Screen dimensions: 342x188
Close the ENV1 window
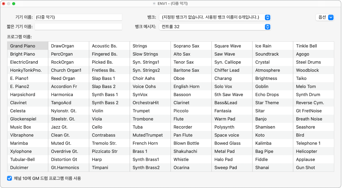4,4
